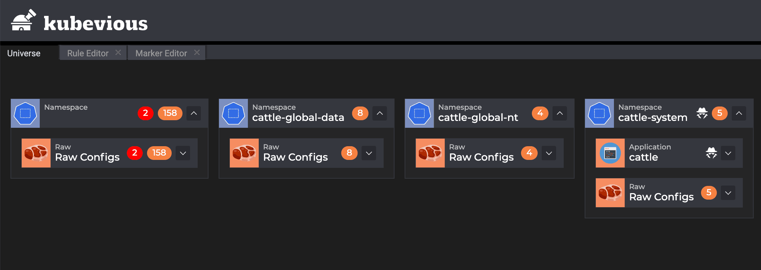Click the orange 5 warning badge on cattle-system
Image resolution: width=761 pixels, height=270 pixels.
click(x=719, y=113)
